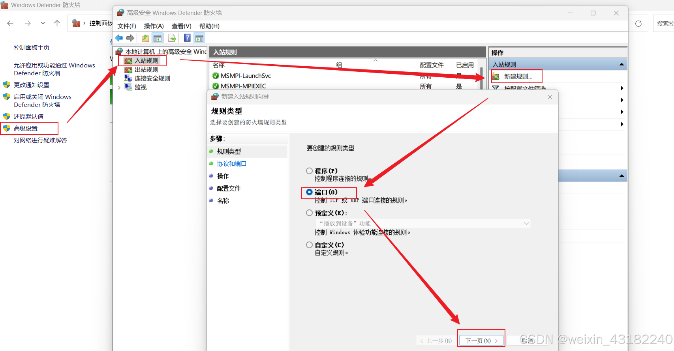674x351 pixels.
Task: Click the blue help question mark icon
Action: [188, 38]
